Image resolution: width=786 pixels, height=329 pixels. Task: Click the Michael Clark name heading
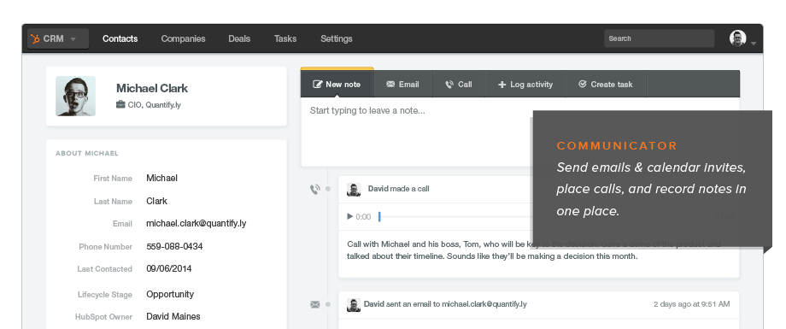coord(152,88)
